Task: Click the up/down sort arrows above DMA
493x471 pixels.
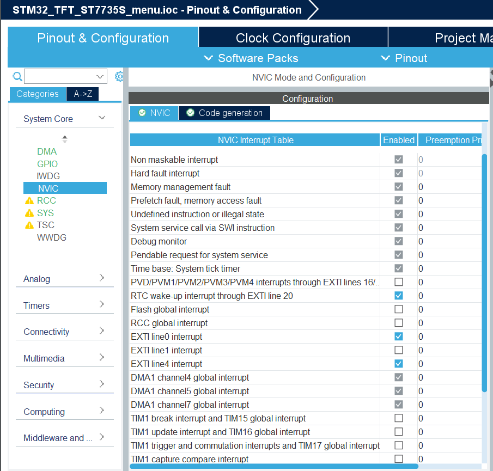Action: (x=65, y=139)
